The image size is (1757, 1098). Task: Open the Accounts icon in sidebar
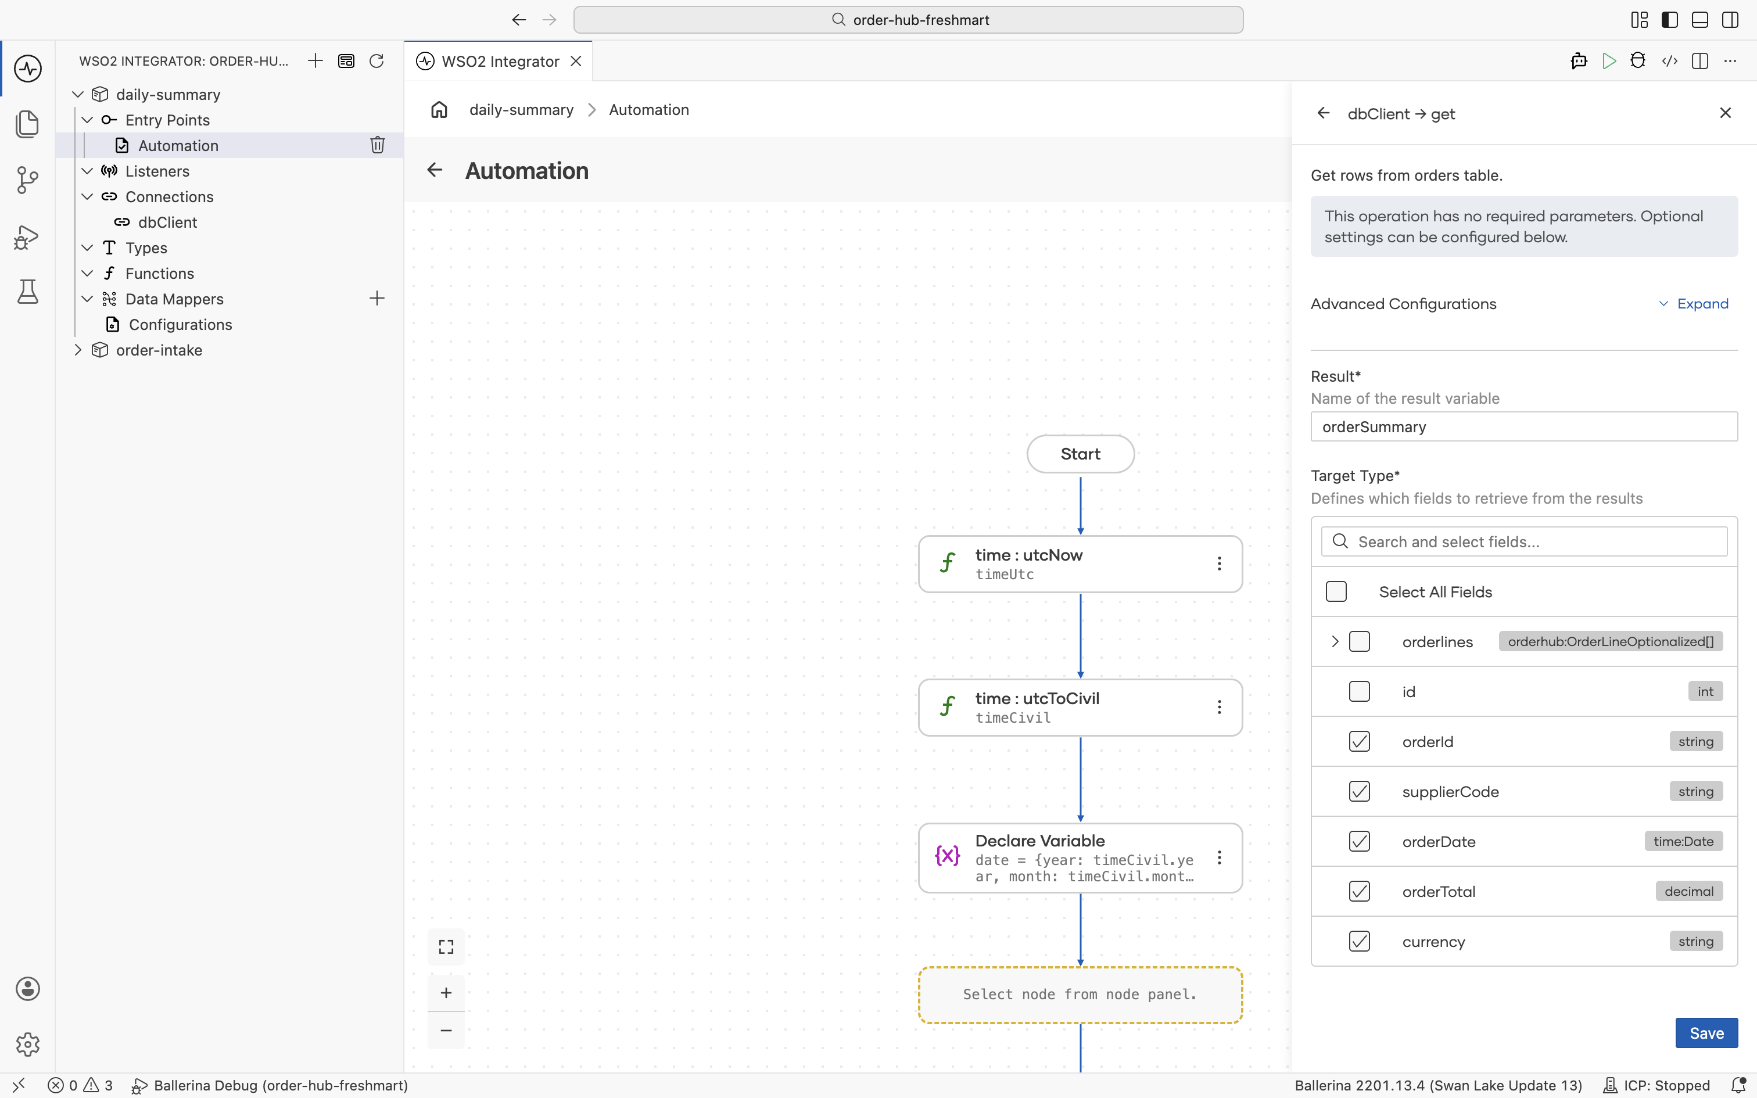tap(27, 988)
